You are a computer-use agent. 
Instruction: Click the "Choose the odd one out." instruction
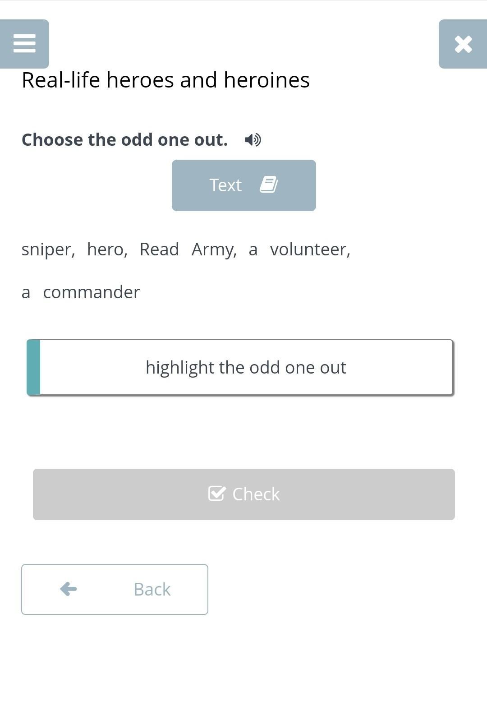pos(124,140)
